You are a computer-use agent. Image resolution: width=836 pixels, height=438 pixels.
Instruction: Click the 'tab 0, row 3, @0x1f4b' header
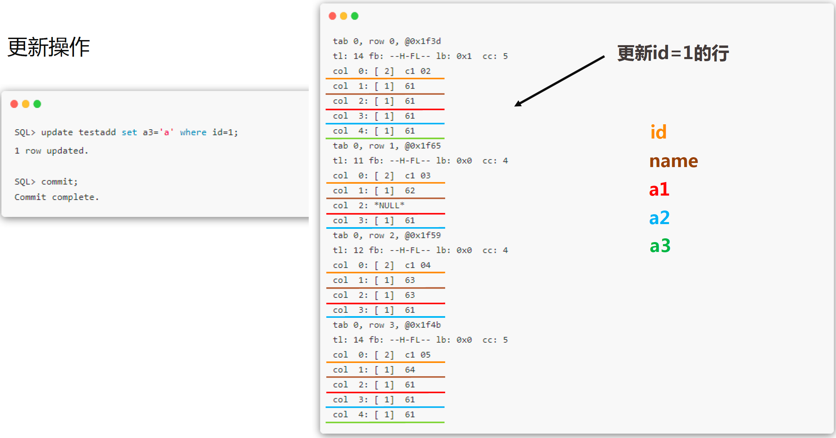pos(387,325)
